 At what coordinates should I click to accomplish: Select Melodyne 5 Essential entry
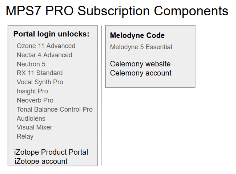(x=141, y=47)
